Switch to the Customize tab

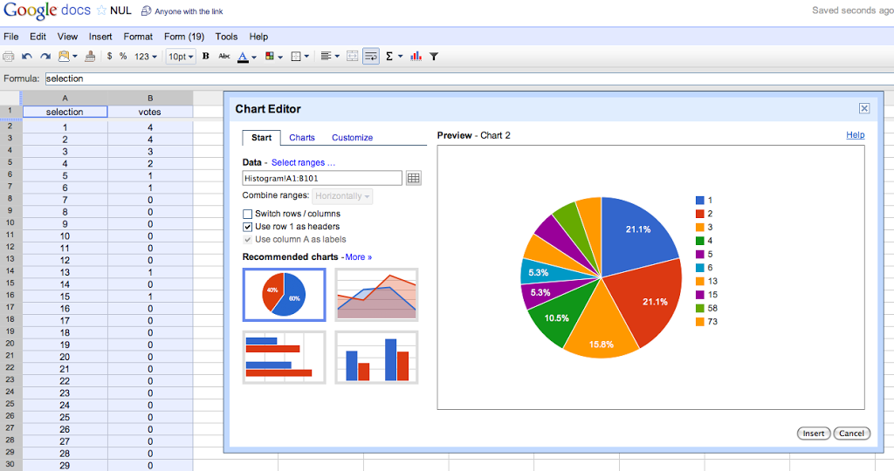[353, 138]
